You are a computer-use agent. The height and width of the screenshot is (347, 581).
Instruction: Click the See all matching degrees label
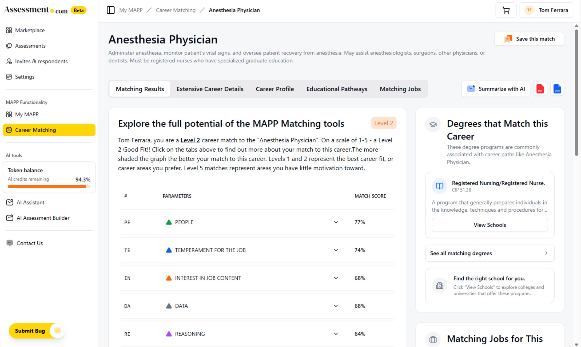[461, 253]
